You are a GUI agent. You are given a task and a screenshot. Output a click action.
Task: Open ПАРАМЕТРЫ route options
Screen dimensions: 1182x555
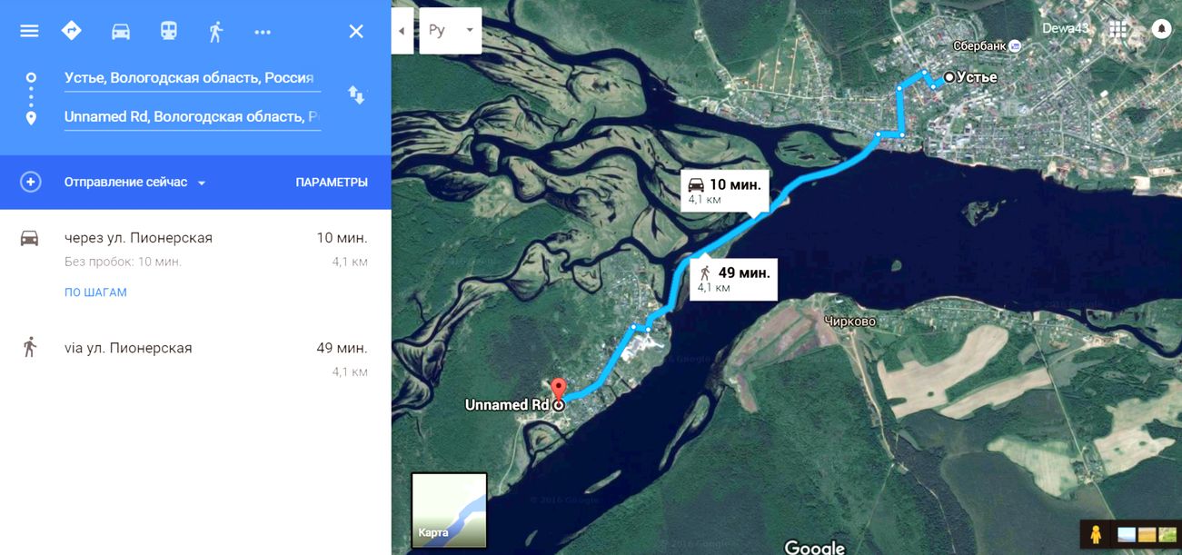[x=332, y=182]
